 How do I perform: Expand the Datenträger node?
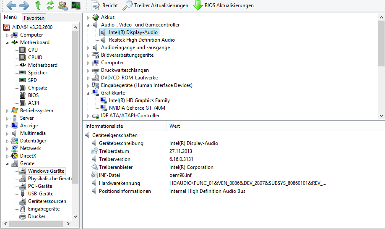(x=7, y=141)
